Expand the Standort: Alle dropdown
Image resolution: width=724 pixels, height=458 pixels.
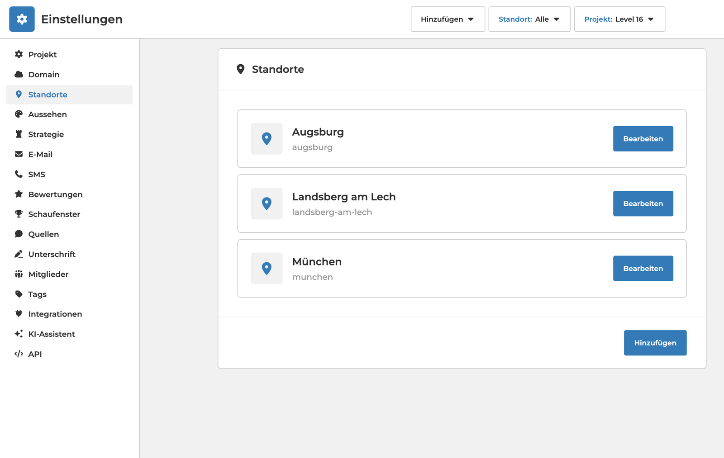529,19
